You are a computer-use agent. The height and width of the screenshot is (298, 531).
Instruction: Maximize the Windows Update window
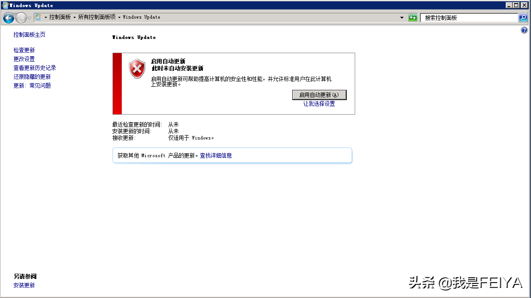516,5
